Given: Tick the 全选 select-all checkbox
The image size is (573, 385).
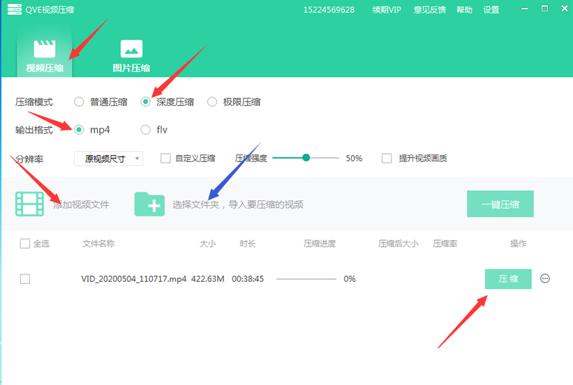Looking at the screenshot, I should 25,243.
